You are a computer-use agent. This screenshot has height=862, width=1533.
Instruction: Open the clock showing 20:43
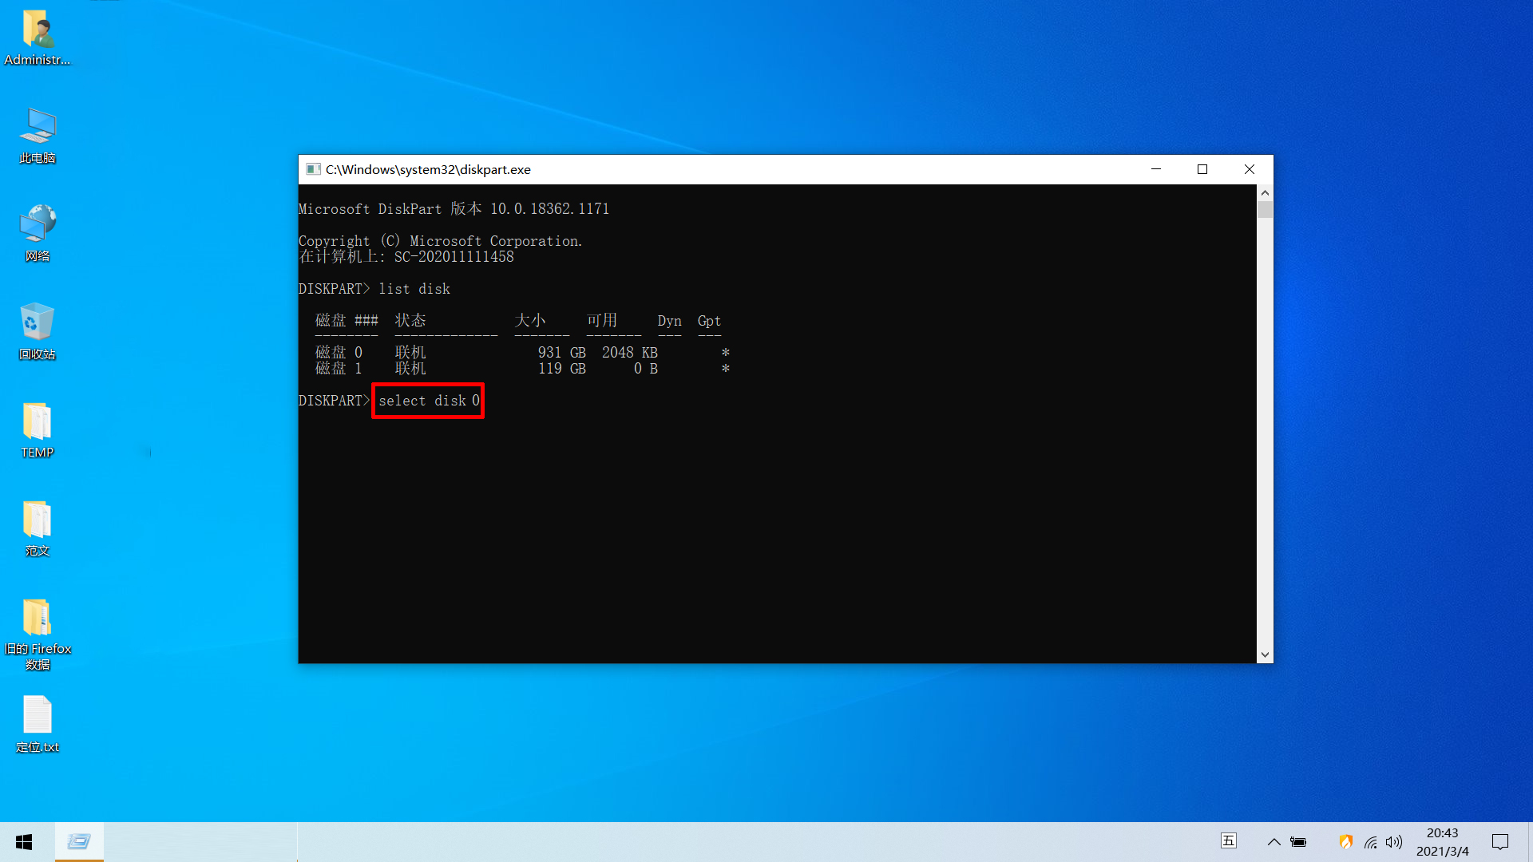click(1443, 842)
